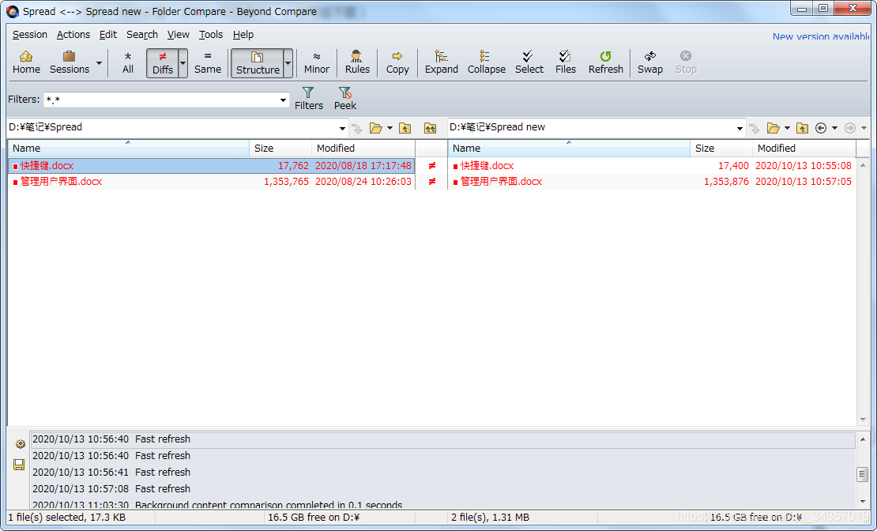This screenshot has height=531, width=877.
Task: Go up one level in the left folder
Action: click(405, 128)
